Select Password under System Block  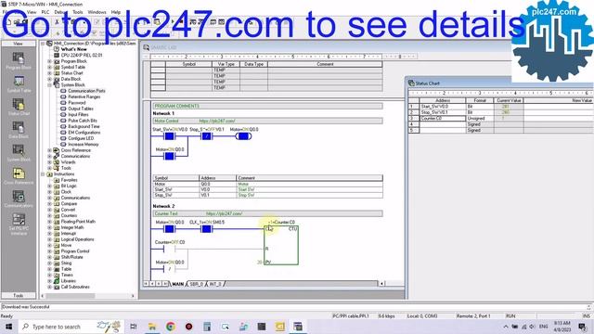pyautogui.click(x=77, y=103)
